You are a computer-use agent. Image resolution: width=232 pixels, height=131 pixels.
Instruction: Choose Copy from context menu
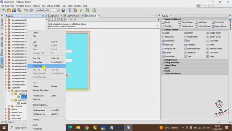[x=47, y=45]
